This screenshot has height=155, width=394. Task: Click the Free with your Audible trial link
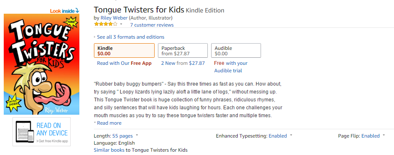(x=231, y=67)
